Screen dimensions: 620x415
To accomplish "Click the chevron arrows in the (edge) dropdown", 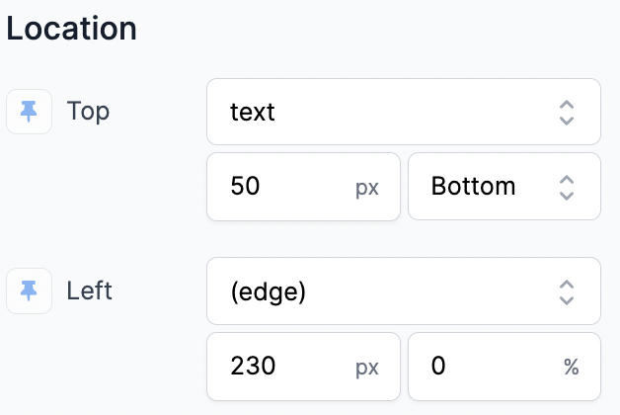I will point(567,292).
